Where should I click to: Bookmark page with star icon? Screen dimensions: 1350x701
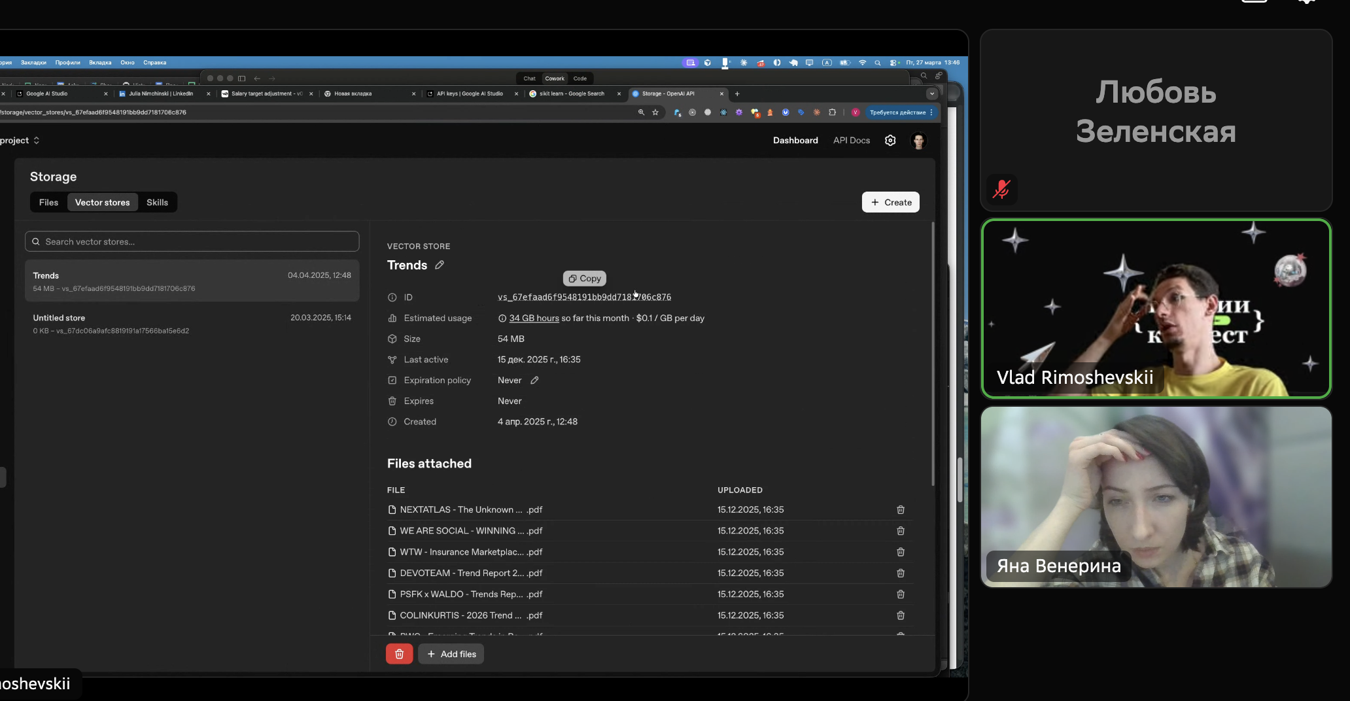655,112
